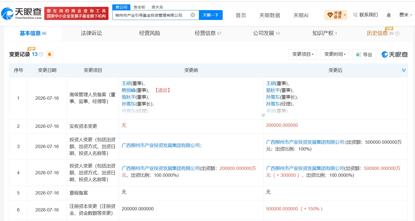Switch to the 经营风险 tab
Screen dimensions: 415x221
click(150, 33)
